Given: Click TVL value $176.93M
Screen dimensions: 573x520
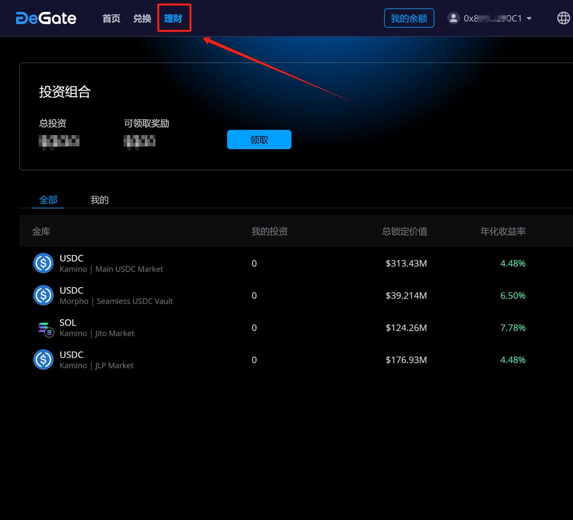Looking at the screenshot, I should point(406,360).
